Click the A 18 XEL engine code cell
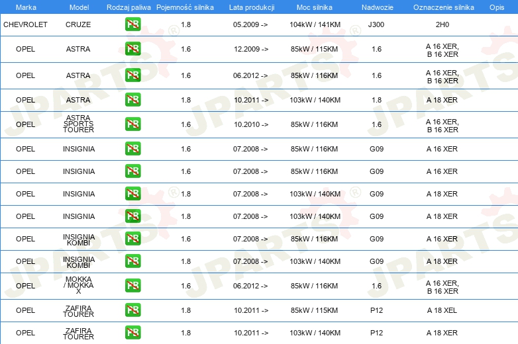 (442, 310)
